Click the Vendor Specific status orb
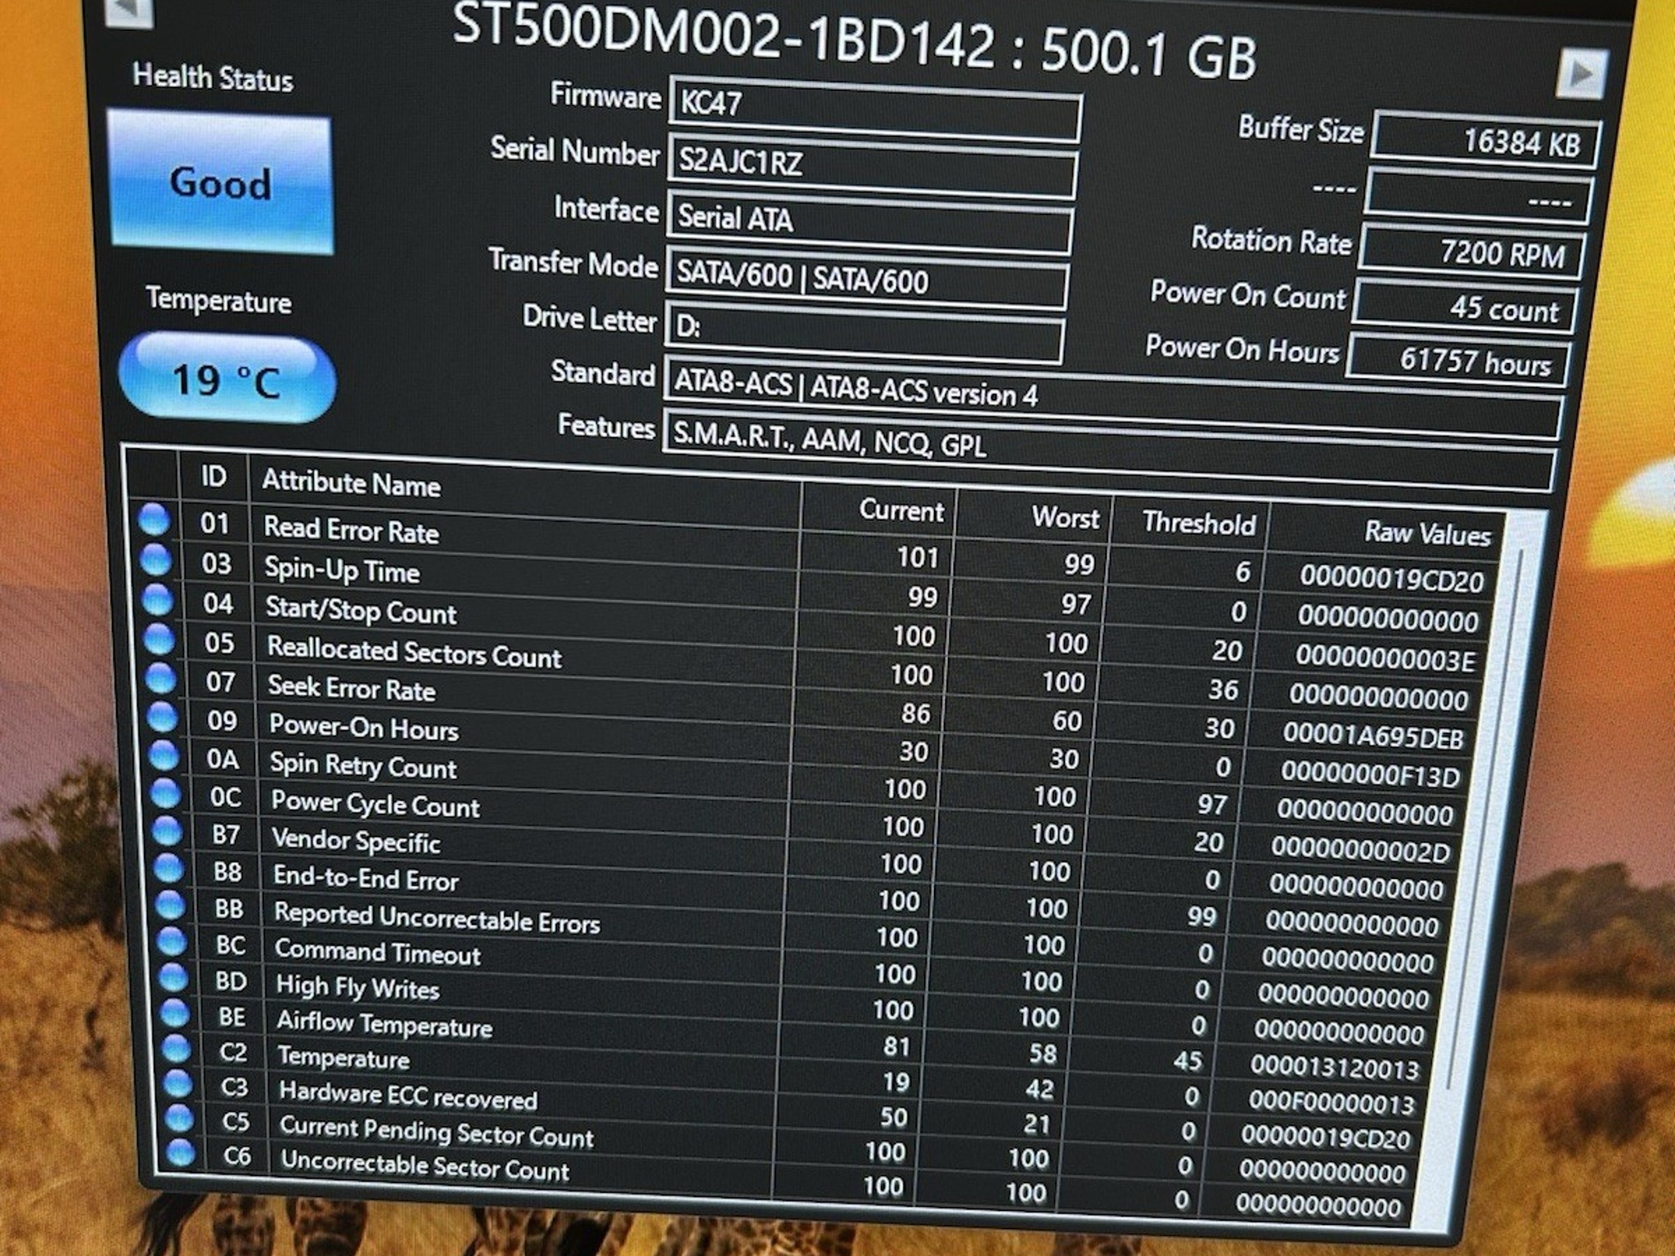 [167, 831]
